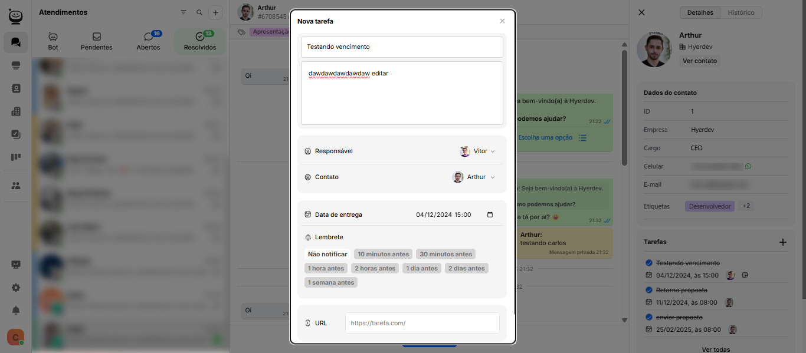Viewport: 806px width, 353px height.
Task: Open the search icon in Atendimentos header
Action: 199,12
